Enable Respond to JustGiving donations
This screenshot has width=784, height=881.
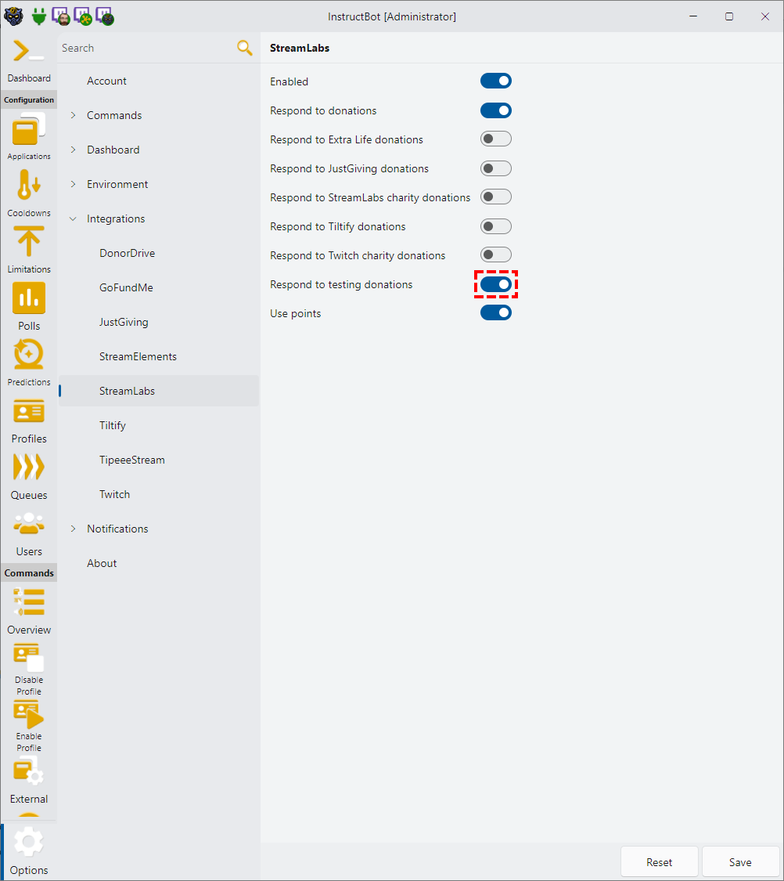(x=495, y=168)
